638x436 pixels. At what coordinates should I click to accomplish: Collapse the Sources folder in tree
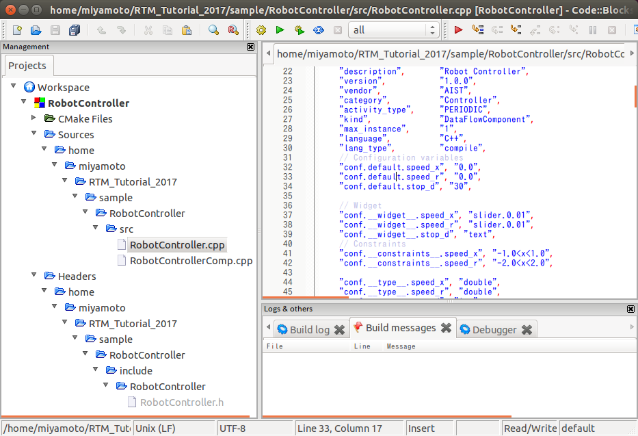34,134
